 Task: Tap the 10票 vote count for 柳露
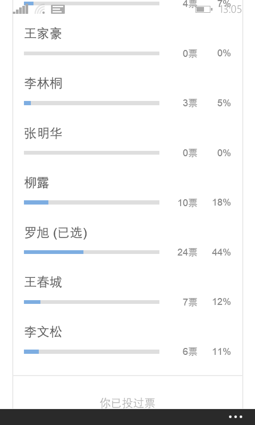pyautogui.click(x=187, y=203)
